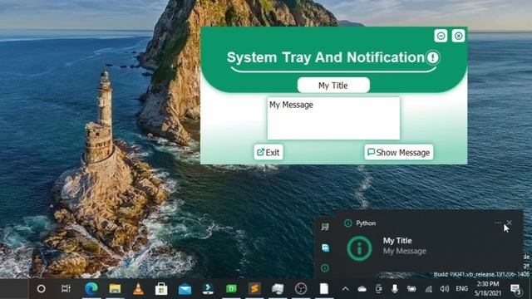Viewport: 532px width, 299px height.
Task: Click the OneDrive cloud tray icon
Action: (362, 289)
